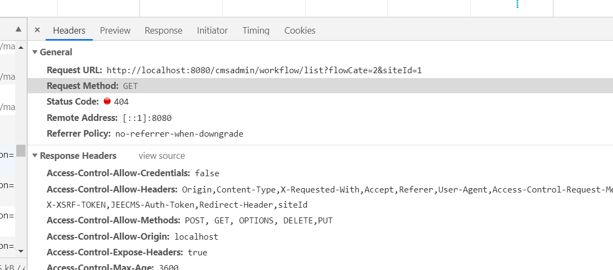Click the red 404 status indicator dot

(x=107, y=101)
